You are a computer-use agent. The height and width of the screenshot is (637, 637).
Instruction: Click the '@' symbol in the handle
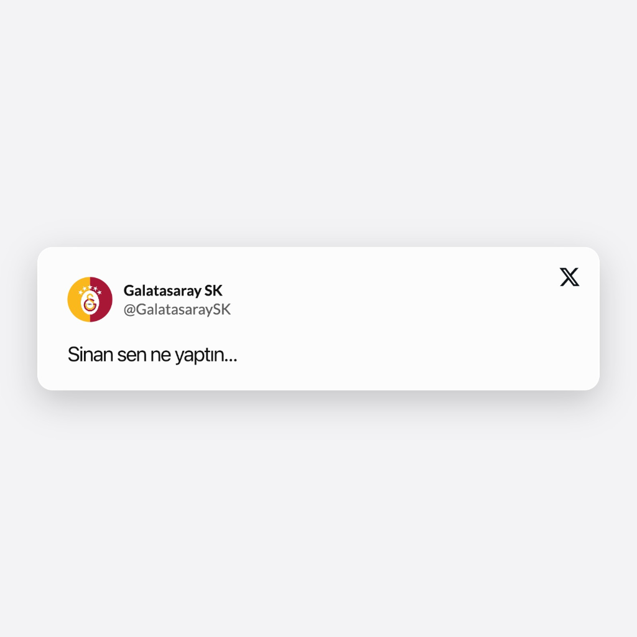click(129, 310)
